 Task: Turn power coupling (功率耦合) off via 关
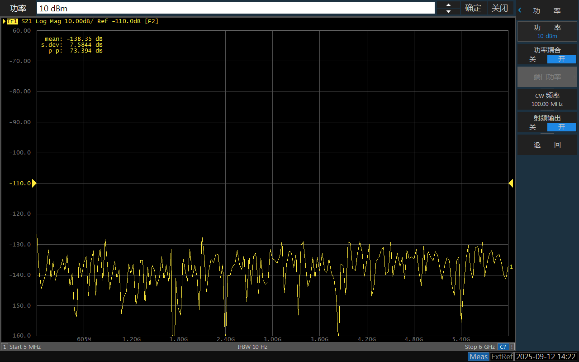tap(533, 59)
